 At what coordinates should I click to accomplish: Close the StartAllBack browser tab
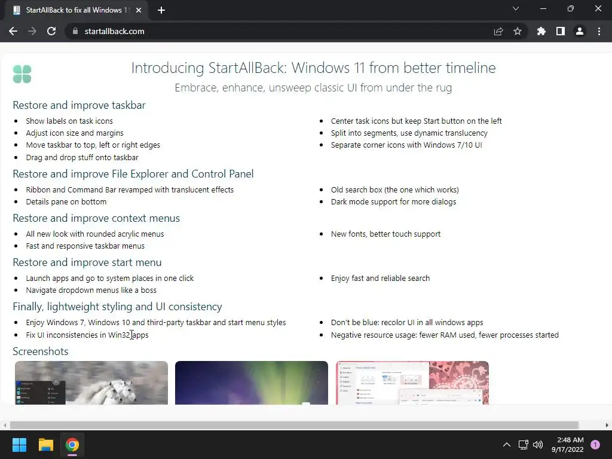[x=139, y=10]
